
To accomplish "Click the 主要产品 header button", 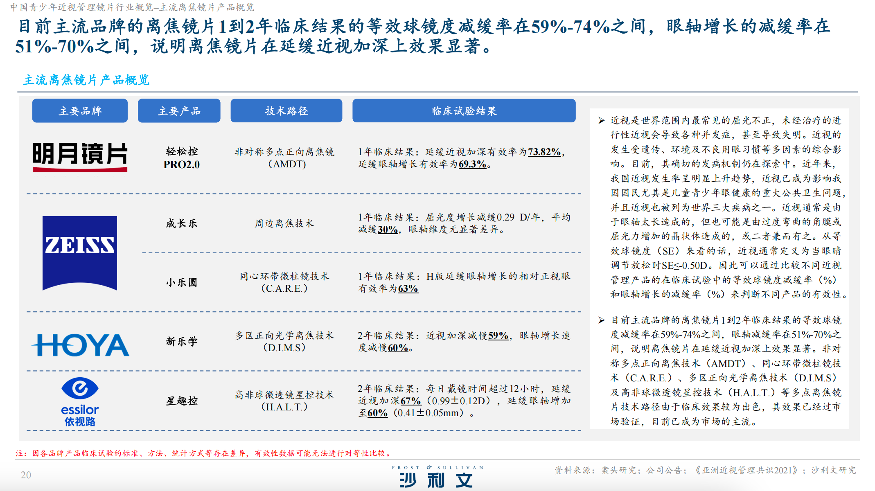I will point(179,111).
